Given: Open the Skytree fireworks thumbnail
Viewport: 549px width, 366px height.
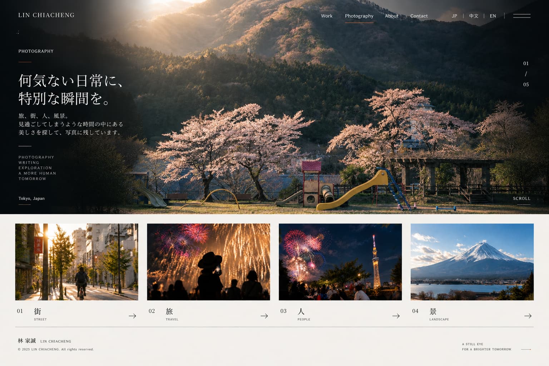Looking at the screenshot, I should [340, 262].
